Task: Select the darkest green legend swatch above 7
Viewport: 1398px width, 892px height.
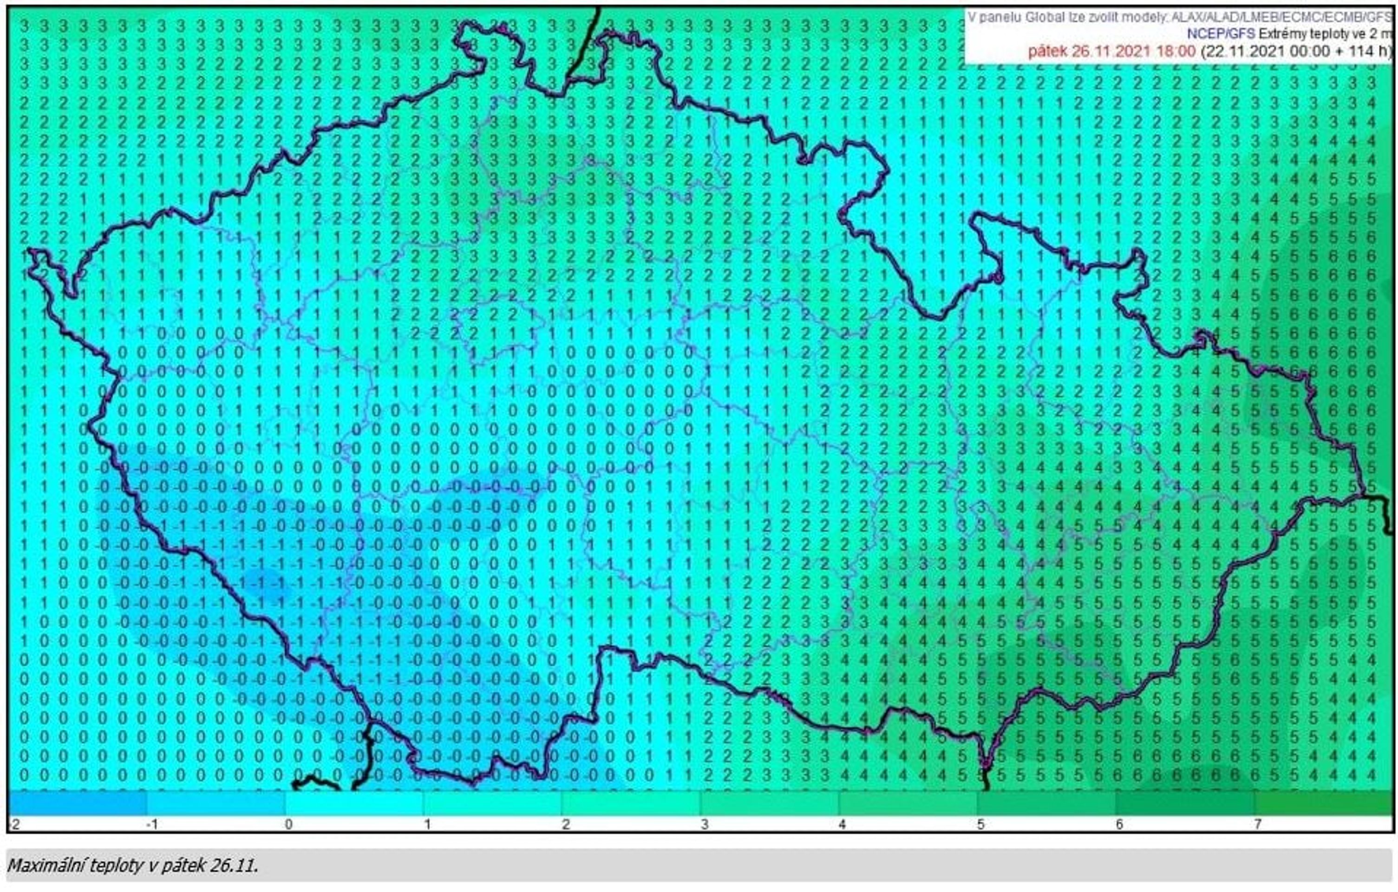Action: 1323,804
